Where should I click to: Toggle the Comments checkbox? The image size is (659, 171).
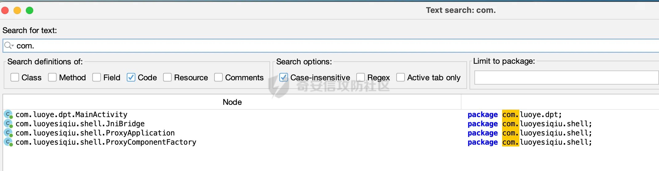pos(218,77)
